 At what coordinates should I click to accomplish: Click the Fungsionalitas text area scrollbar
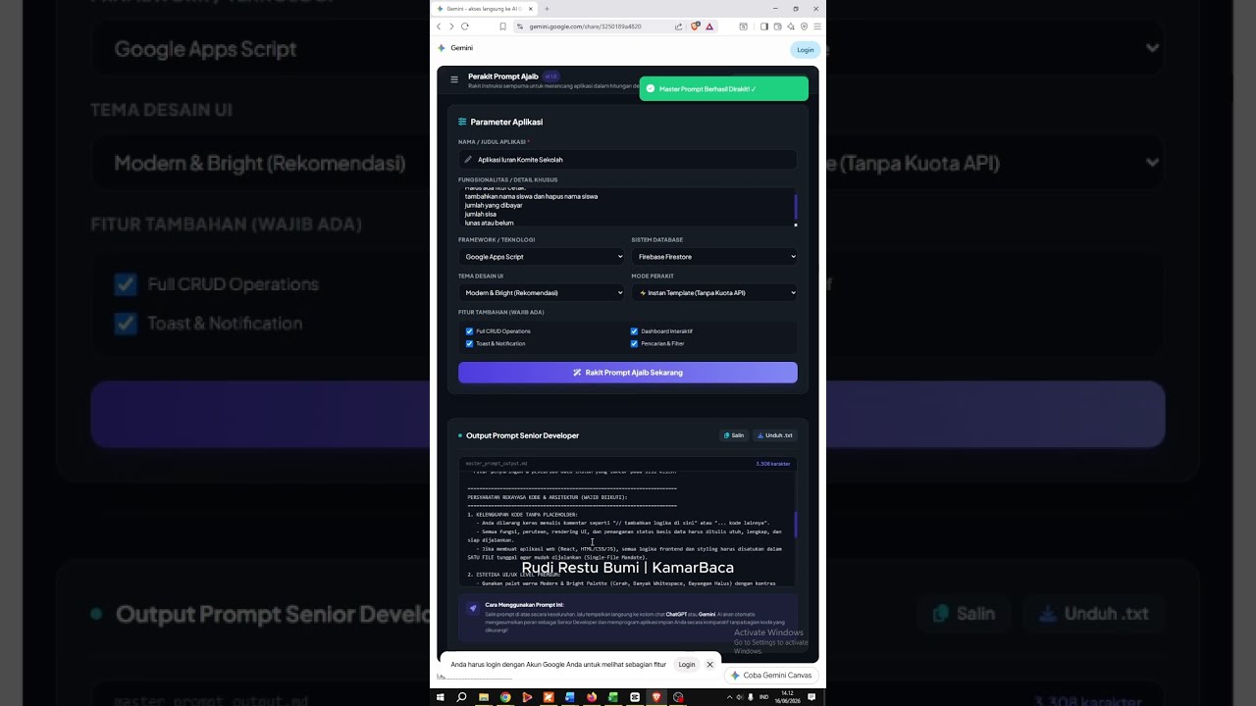click(x=796, y=207)
